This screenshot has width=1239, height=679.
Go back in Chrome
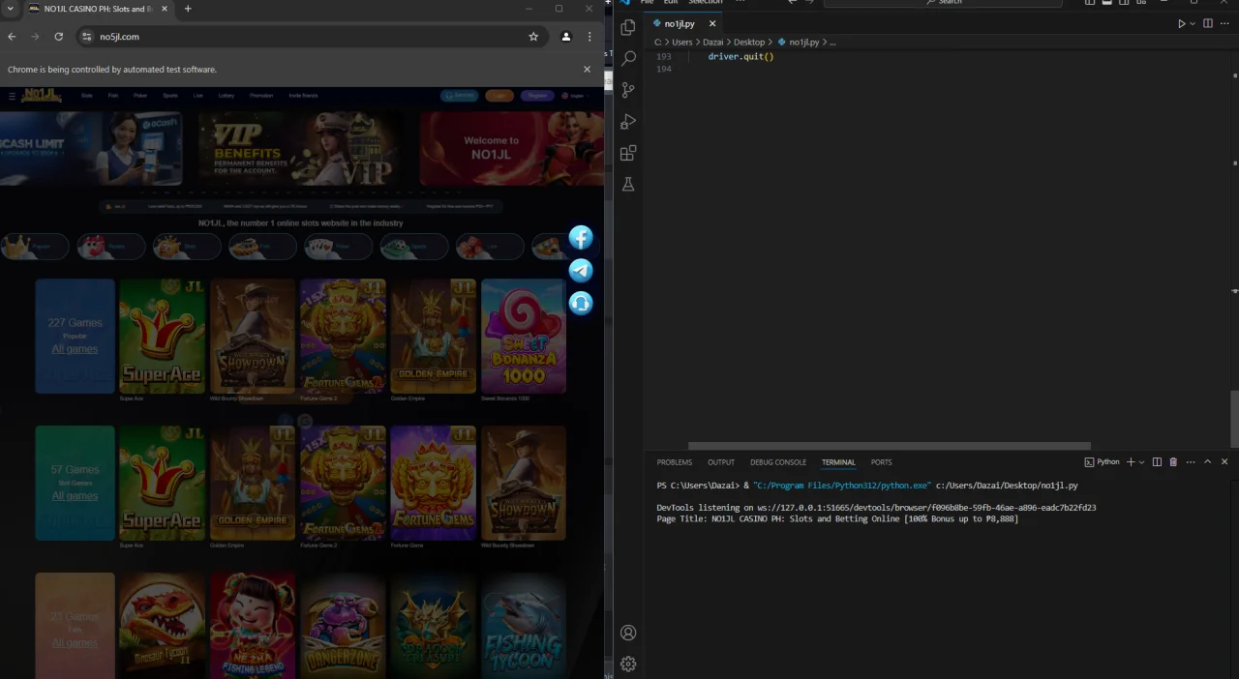click(x=12, y=37)
